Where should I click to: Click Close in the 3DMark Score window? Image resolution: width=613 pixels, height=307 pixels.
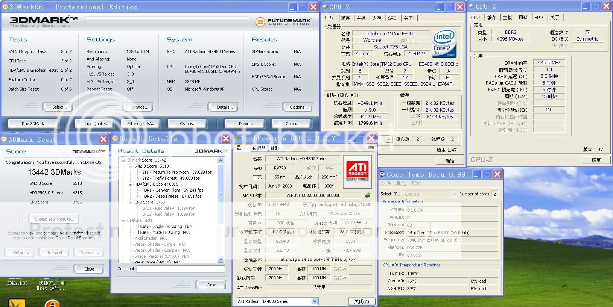click(89, 269)
